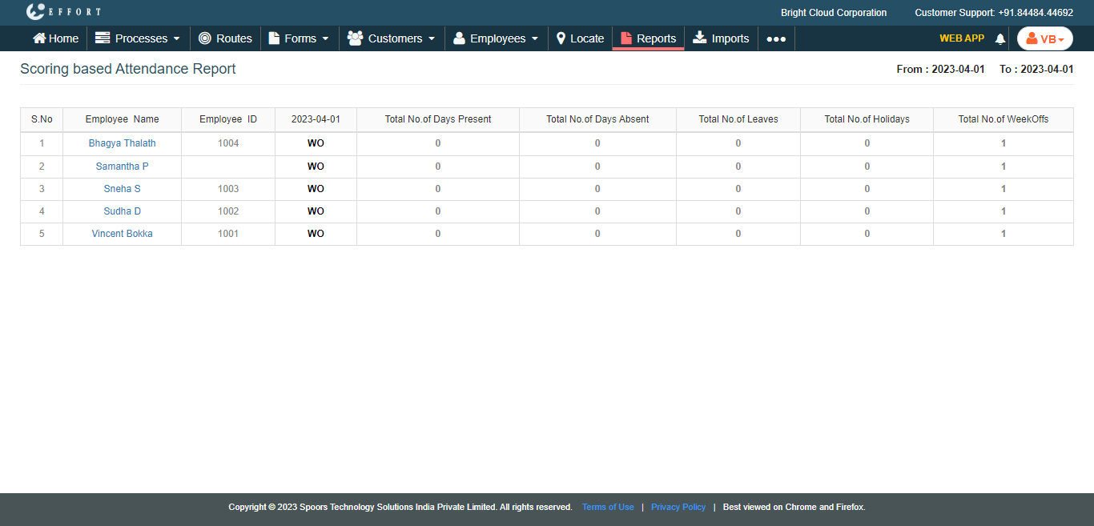Open the Privacy Policy link
Screen dimensions: 1094x526
click(678, 507)
